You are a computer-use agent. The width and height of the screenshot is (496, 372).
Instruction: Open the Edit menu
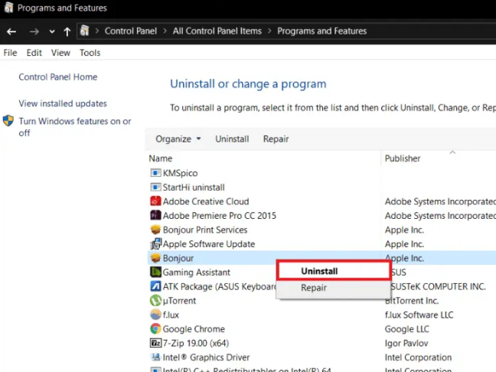34,53
